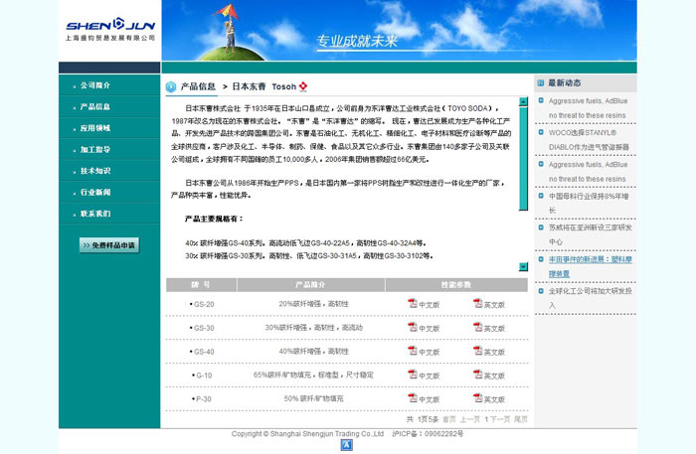696x454 pixels.
Task: Open G-10 Chinese PDF icon
Action: point(413,375)
